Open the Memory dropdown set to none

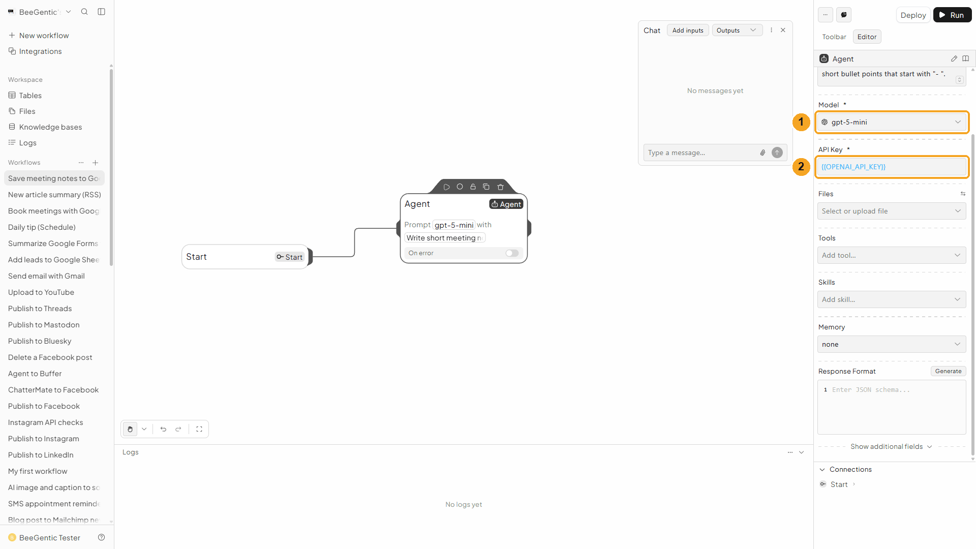pyautogui.click(x=892, y=344)
